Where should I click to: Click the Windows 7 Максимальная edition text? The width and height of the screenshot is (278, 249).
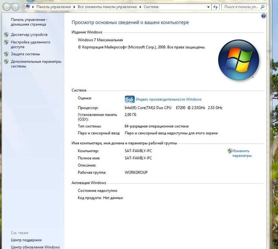pos(101,40)
